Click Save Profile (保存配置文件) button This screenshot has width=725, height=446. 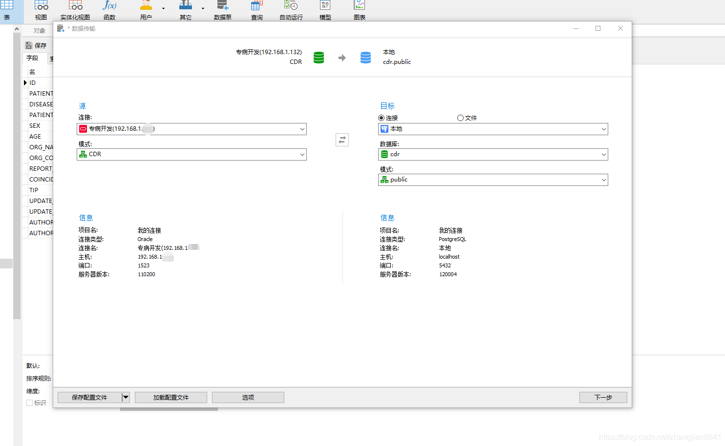pyautogui.click(x=89, y=397)
